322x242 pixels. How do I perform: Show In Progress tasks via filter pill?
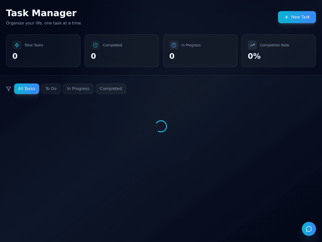tap(78, 89)
